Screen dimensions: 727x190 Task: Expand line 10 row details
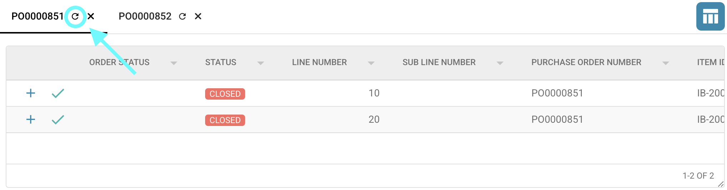click(31, 93)
